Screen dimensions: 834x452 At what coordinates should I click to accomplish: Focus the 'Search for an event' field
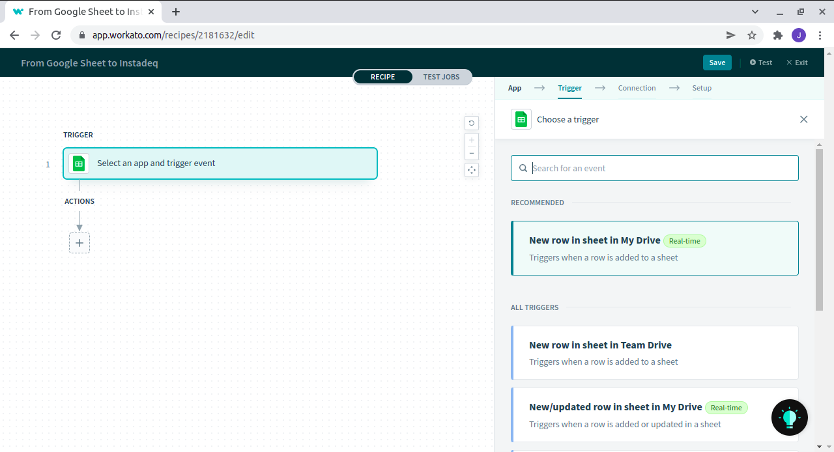pos(655,168)
